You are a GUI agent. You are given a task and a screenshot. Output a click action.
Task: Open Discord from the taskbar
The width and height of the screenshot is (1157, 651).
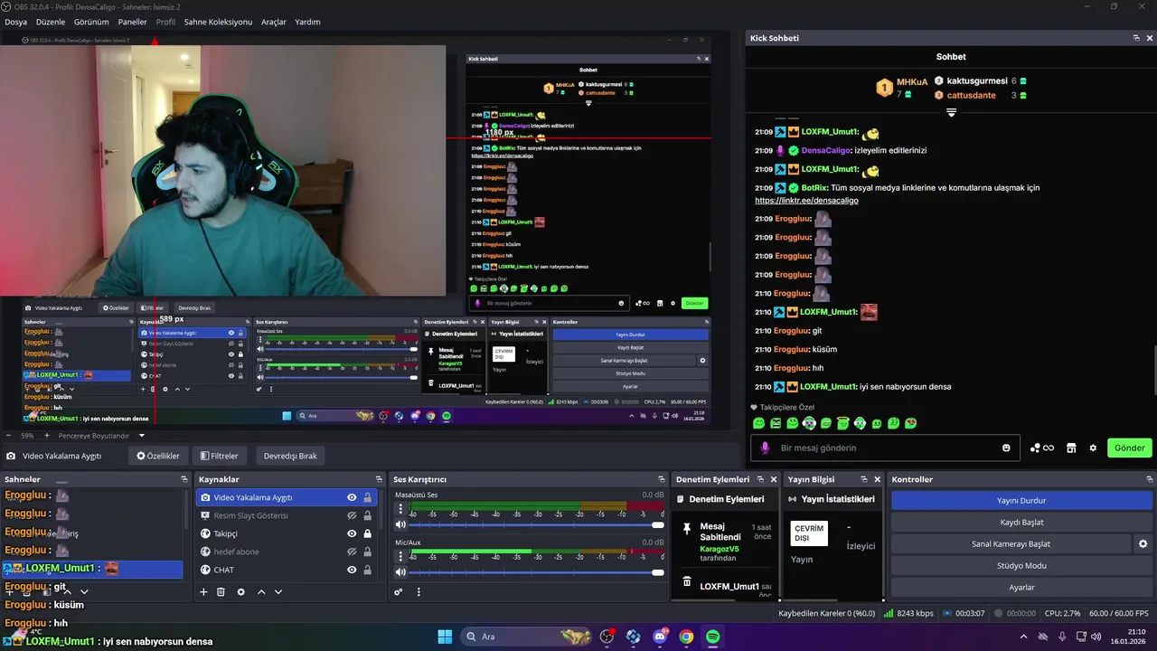(x=660, y=637)
